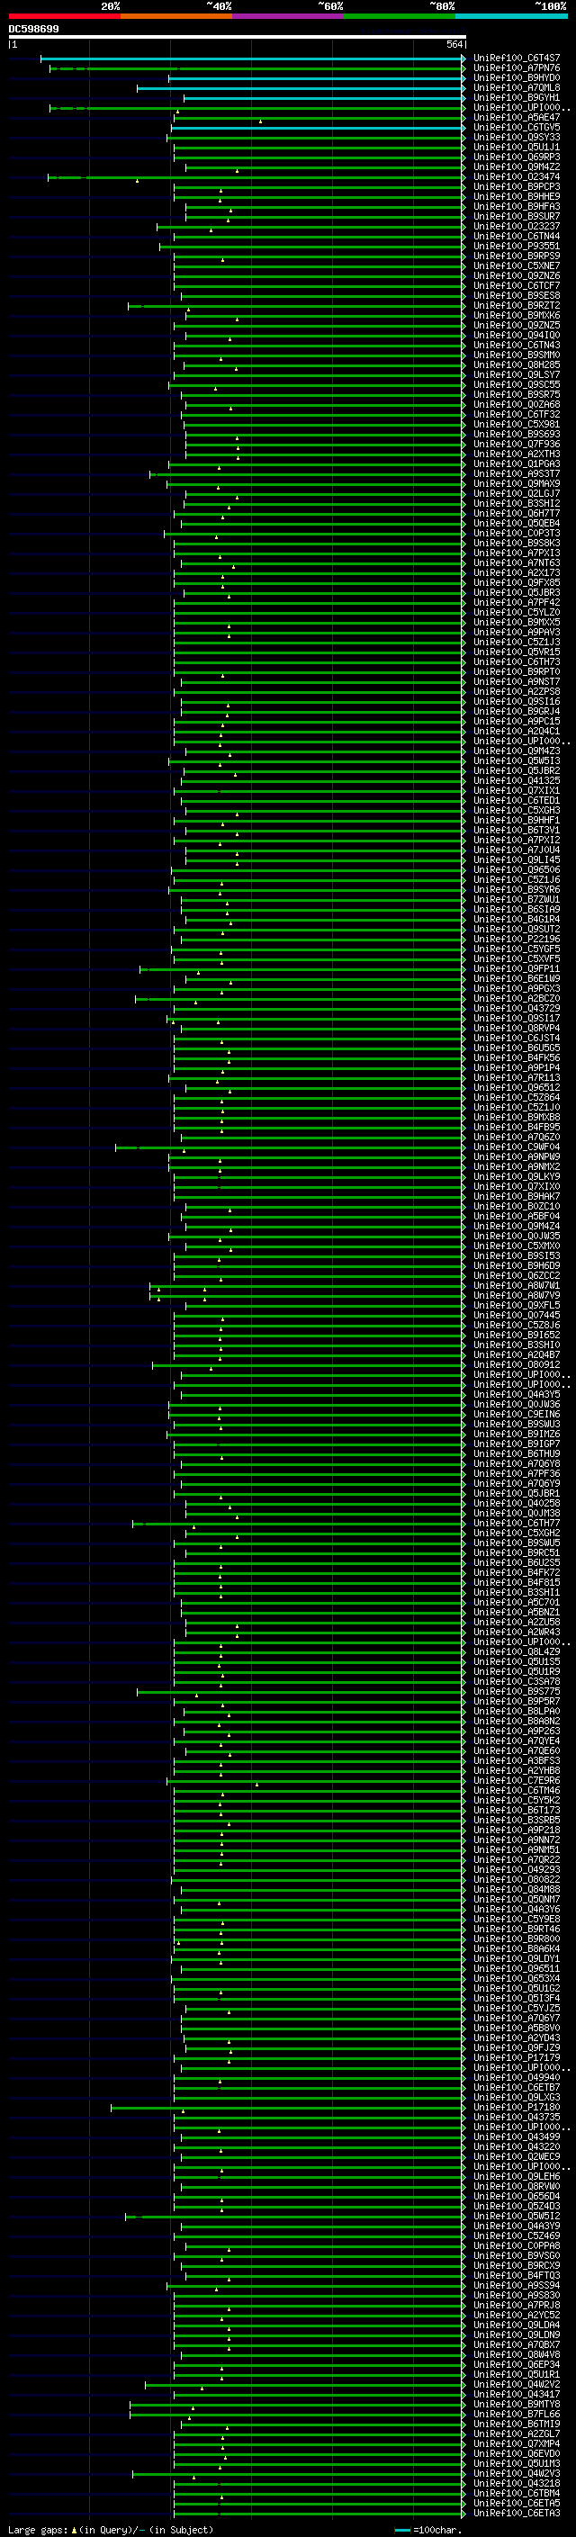Screen dimensions: 576x2537
Task: Select the UniRef100_C0PPA8 label
Action: [517, 2245]
